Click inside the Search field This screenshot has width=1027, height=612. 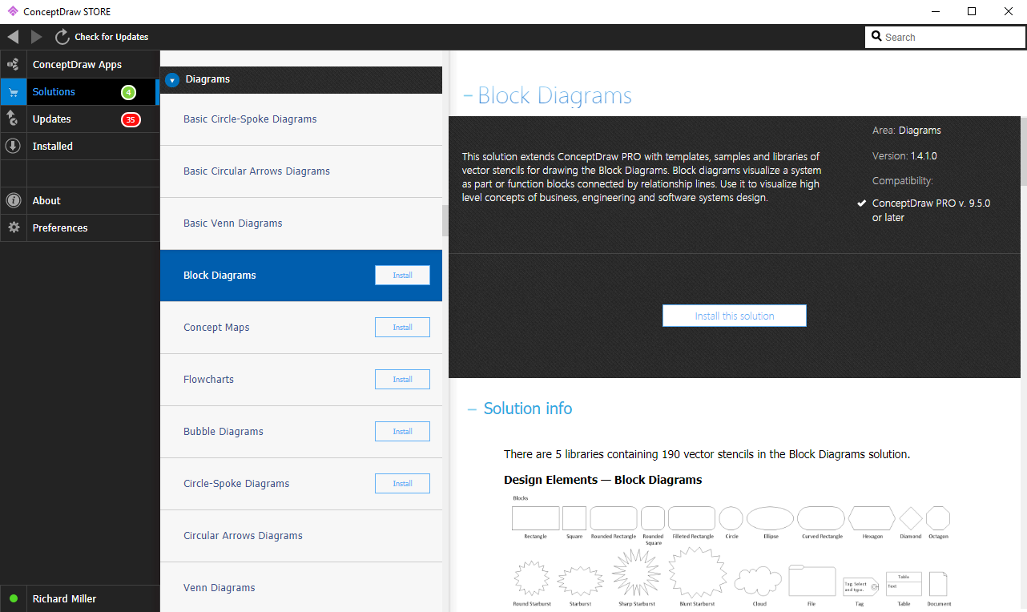pyautogui.click(x=945, y=37)
